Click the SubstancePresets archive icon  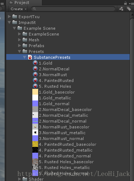(x=30, y=57)
